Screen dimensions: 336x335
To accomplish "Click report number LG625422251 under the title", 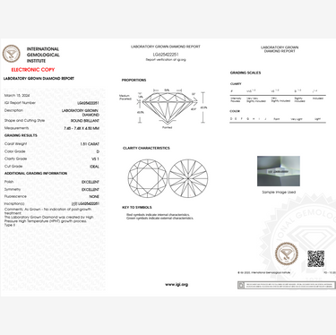I will [166, 55].
